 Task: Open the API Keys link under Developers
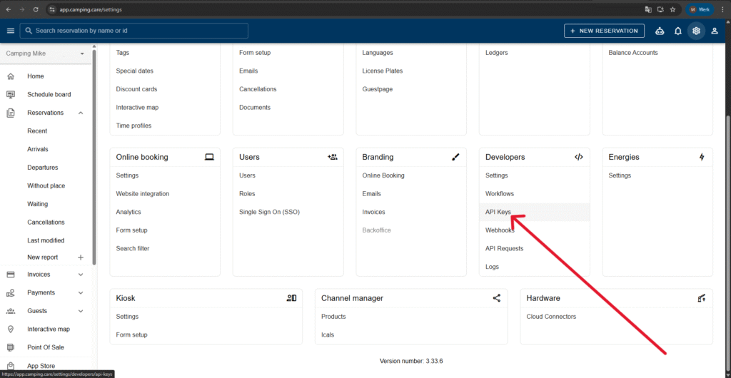point(498,212)
